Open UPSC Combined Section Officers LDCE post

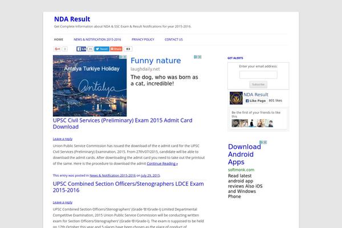tap(128, 187)
